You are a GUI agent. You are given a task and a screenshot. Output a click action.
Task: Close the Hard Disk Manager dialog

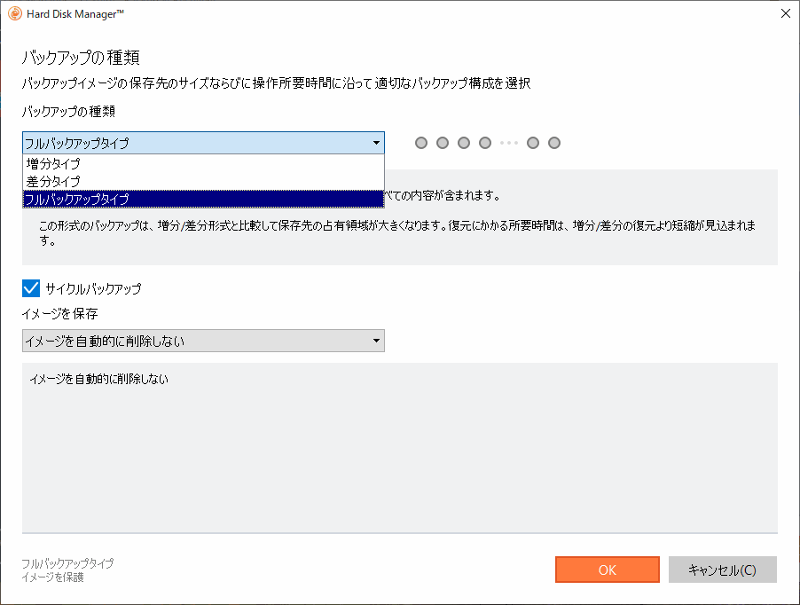784,13
